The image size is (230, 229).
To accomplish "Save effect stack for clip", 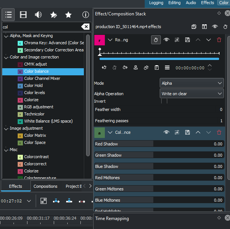I will 194,27.
